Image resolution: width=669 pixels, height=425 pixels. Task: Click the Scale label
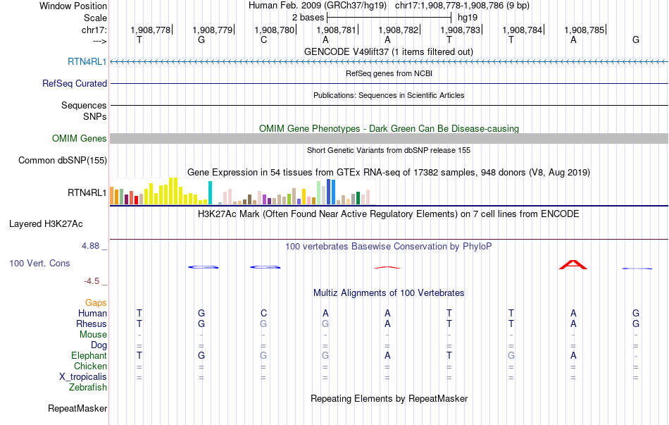(x=96, y=18)
